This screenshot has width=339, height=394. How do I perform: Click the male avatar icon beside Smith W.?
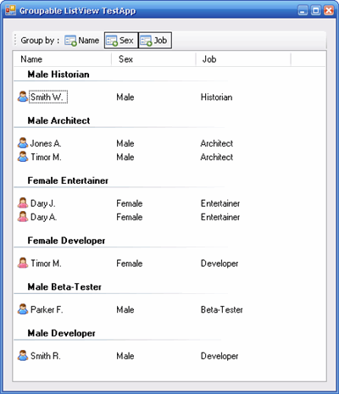(23, 97)
